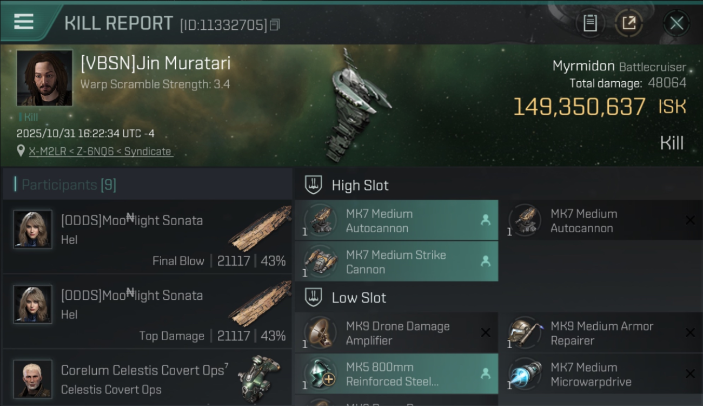Image resolution: width=703 pixels, height=406 pixels.
Task: Select the MK5 800mm Reinforced Steel plate
Action: click(396, 374)
